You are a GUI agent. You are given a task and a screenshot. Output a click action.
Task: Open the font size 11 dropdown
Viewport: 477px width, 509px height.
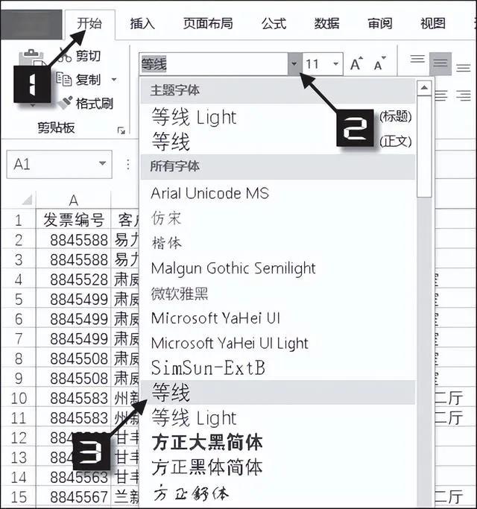pos(335,64)
